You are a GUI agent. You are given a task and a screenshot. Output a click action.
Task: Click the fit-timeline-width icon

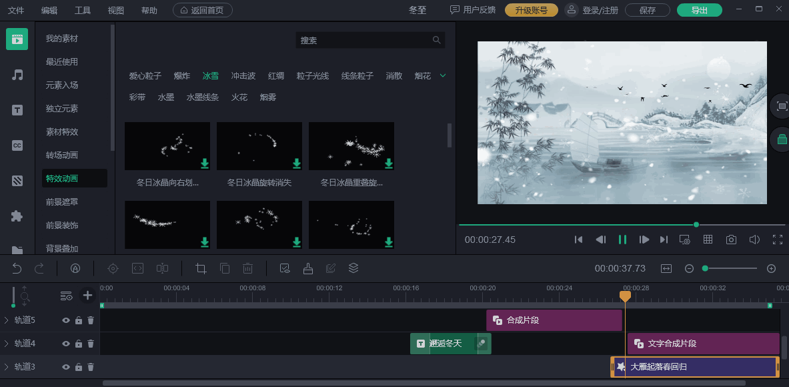[666, 269]
